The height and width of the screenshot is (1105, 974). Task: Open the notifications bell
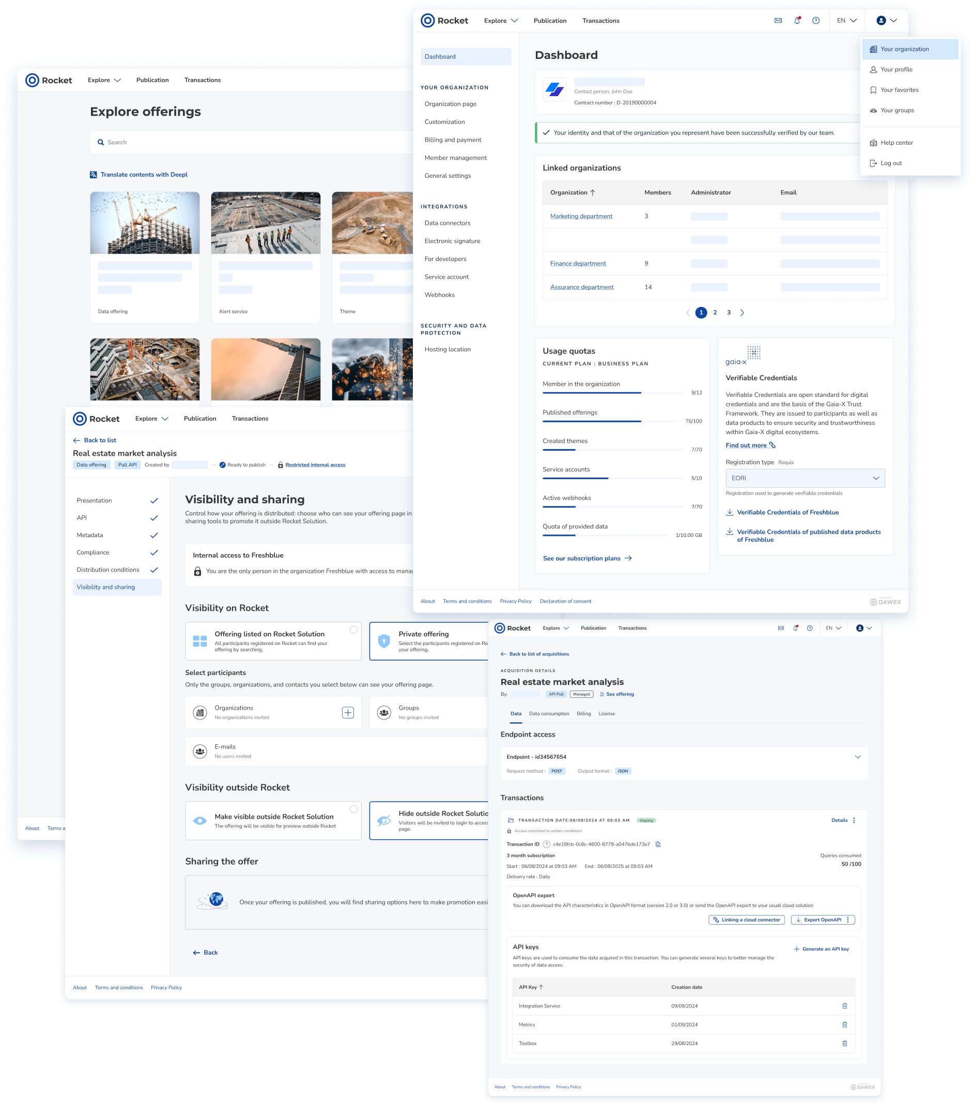coord(796,21)
